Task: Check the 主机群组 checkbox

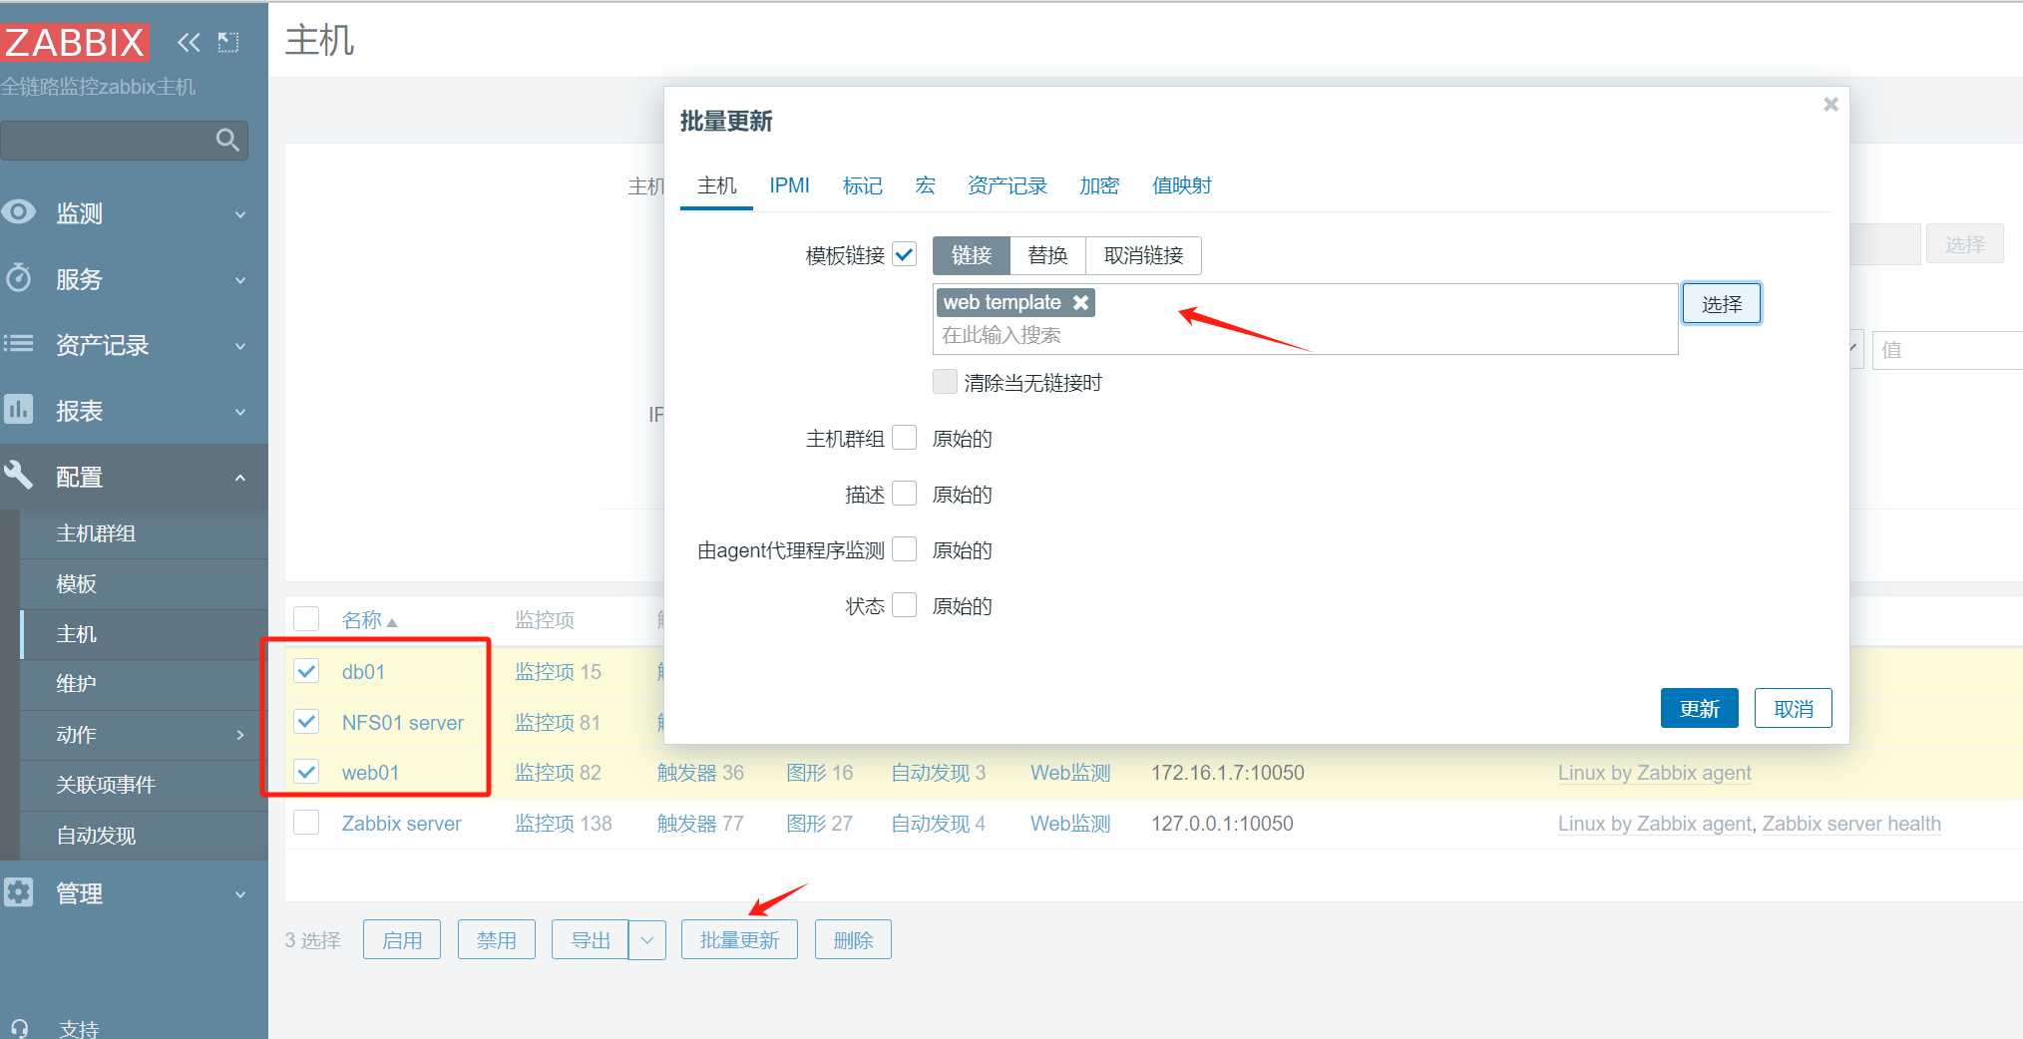Action: click(905, 438)
